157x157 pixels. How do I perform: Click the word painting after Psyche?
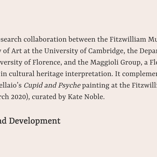pos(95,86)
